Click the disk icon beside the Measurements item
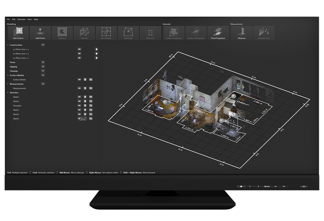 (x=91, y=88)
